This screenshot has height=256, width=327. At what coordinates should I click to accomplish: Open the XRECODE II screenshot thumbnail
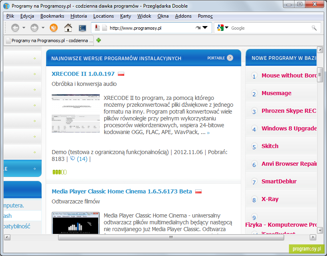coord(76,114)
